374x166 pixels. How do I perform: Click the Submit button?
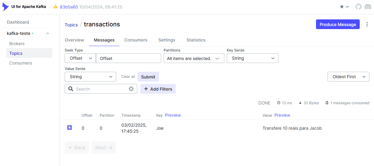click(x=148, y=77)
